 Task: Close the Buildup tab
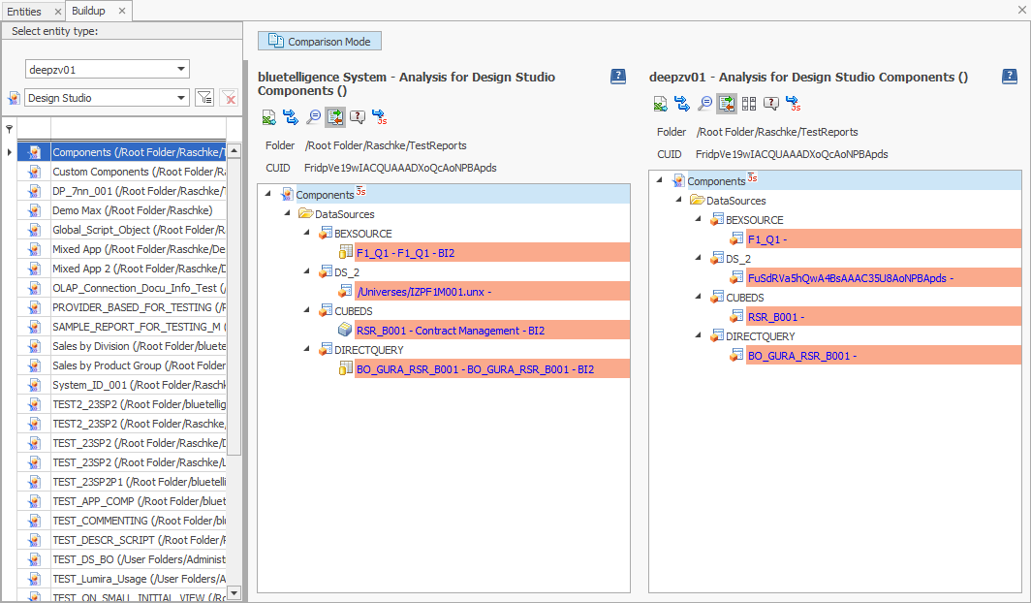coord(122,11)
